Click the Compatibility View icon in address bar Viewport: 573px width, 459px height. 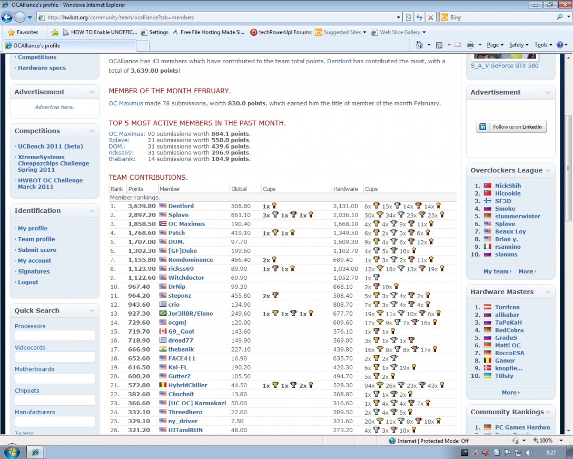point(408,17)
